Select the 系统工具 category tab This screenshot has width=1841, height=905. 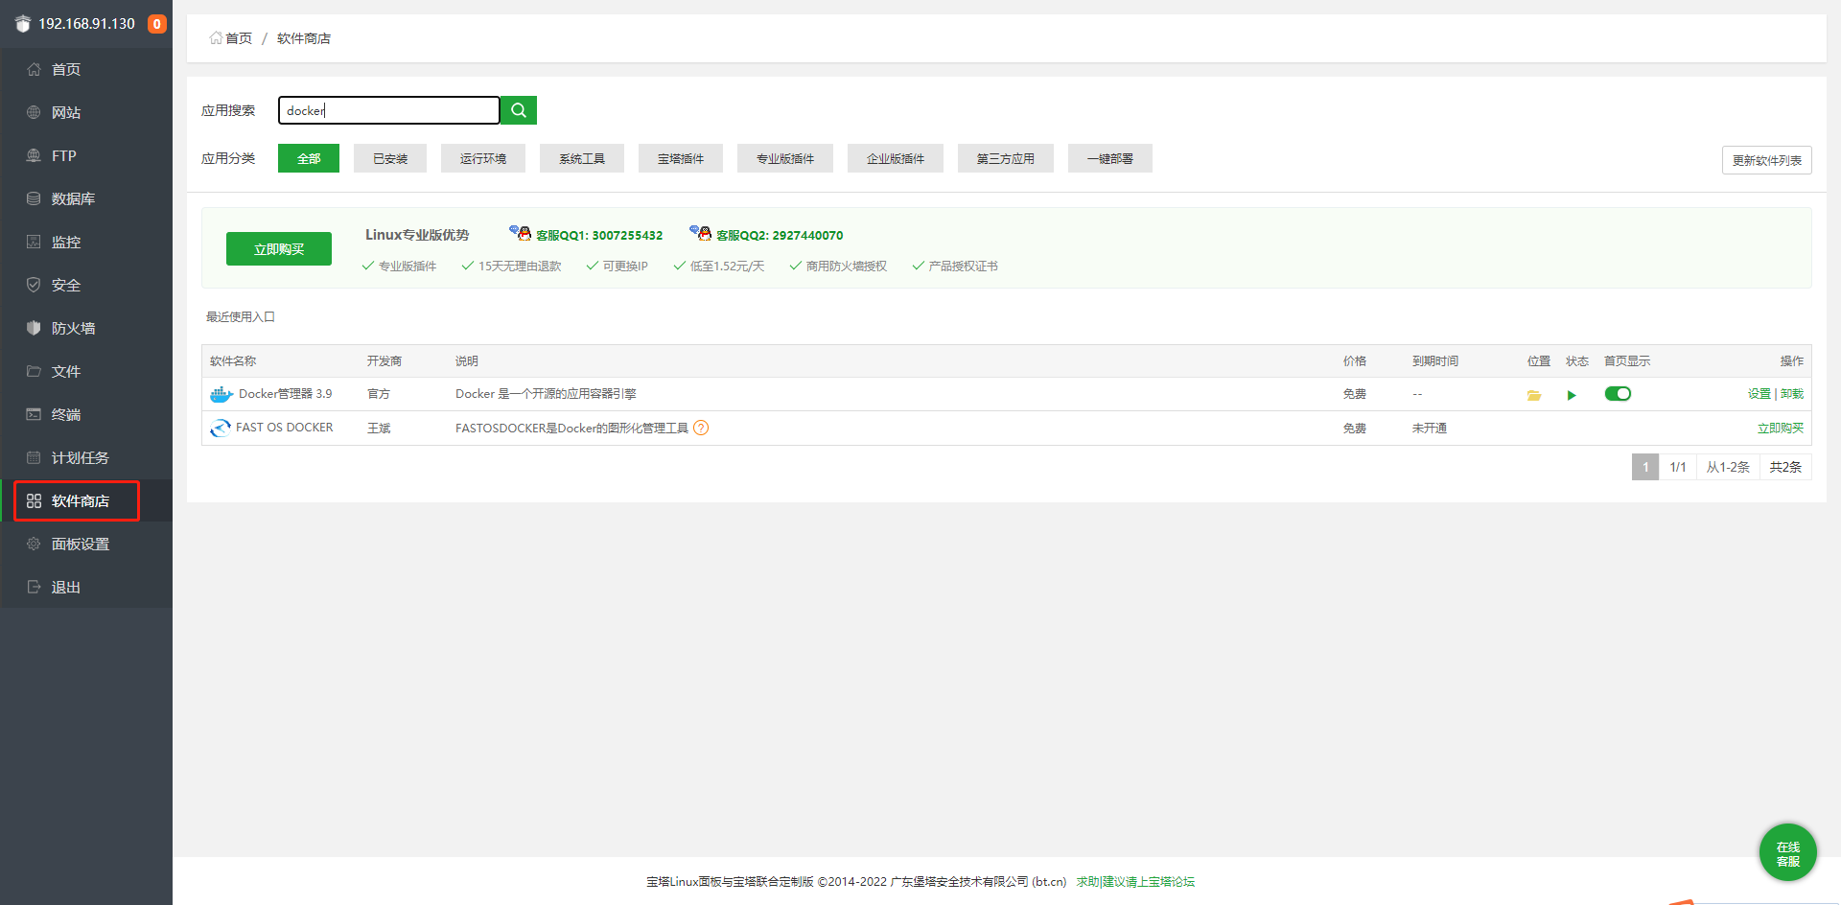[582, 158]
